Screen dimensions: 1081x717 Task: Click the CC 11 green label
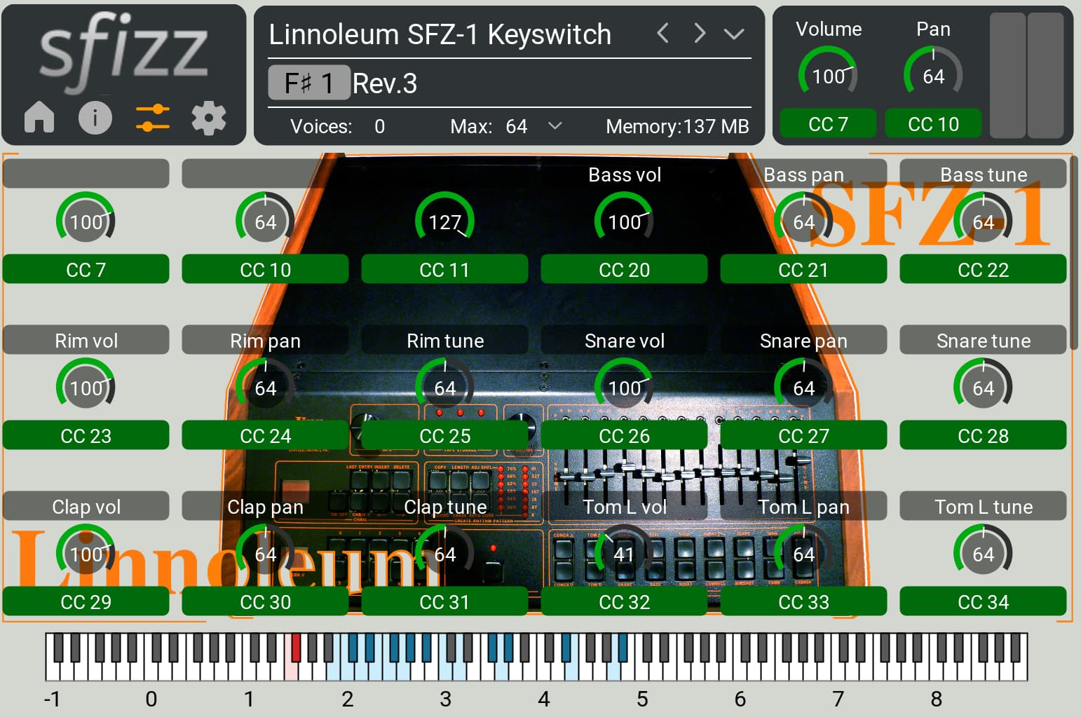[444, 269]
